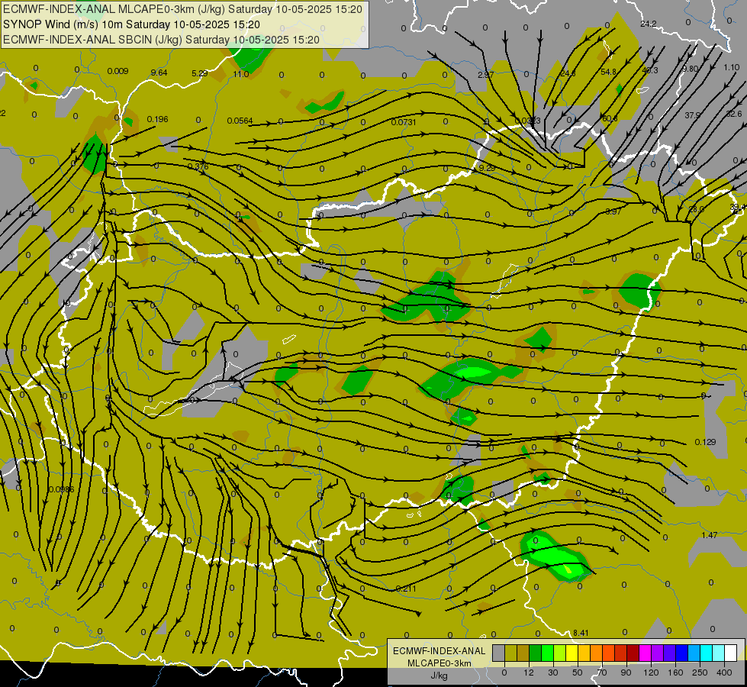Click the map value 1.10

click(731, 67)
